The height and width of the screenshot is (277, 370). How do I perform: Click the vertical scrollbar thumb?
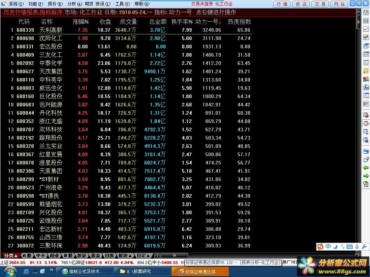[x=358, y=22]
